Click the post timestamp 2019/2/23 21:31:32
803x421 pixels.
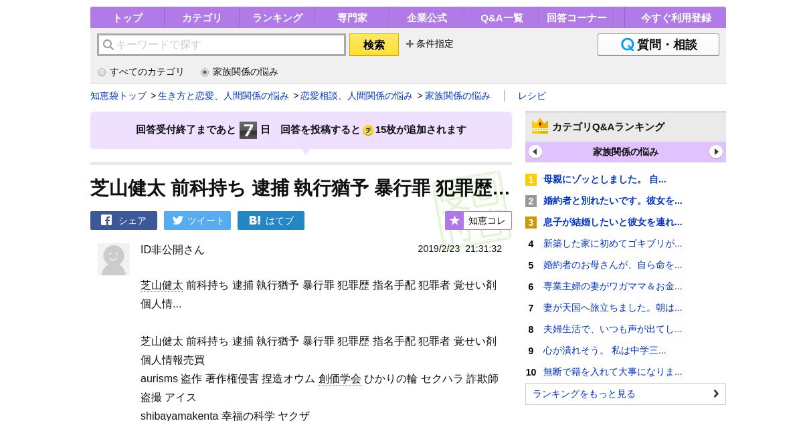tap(460, 249)
